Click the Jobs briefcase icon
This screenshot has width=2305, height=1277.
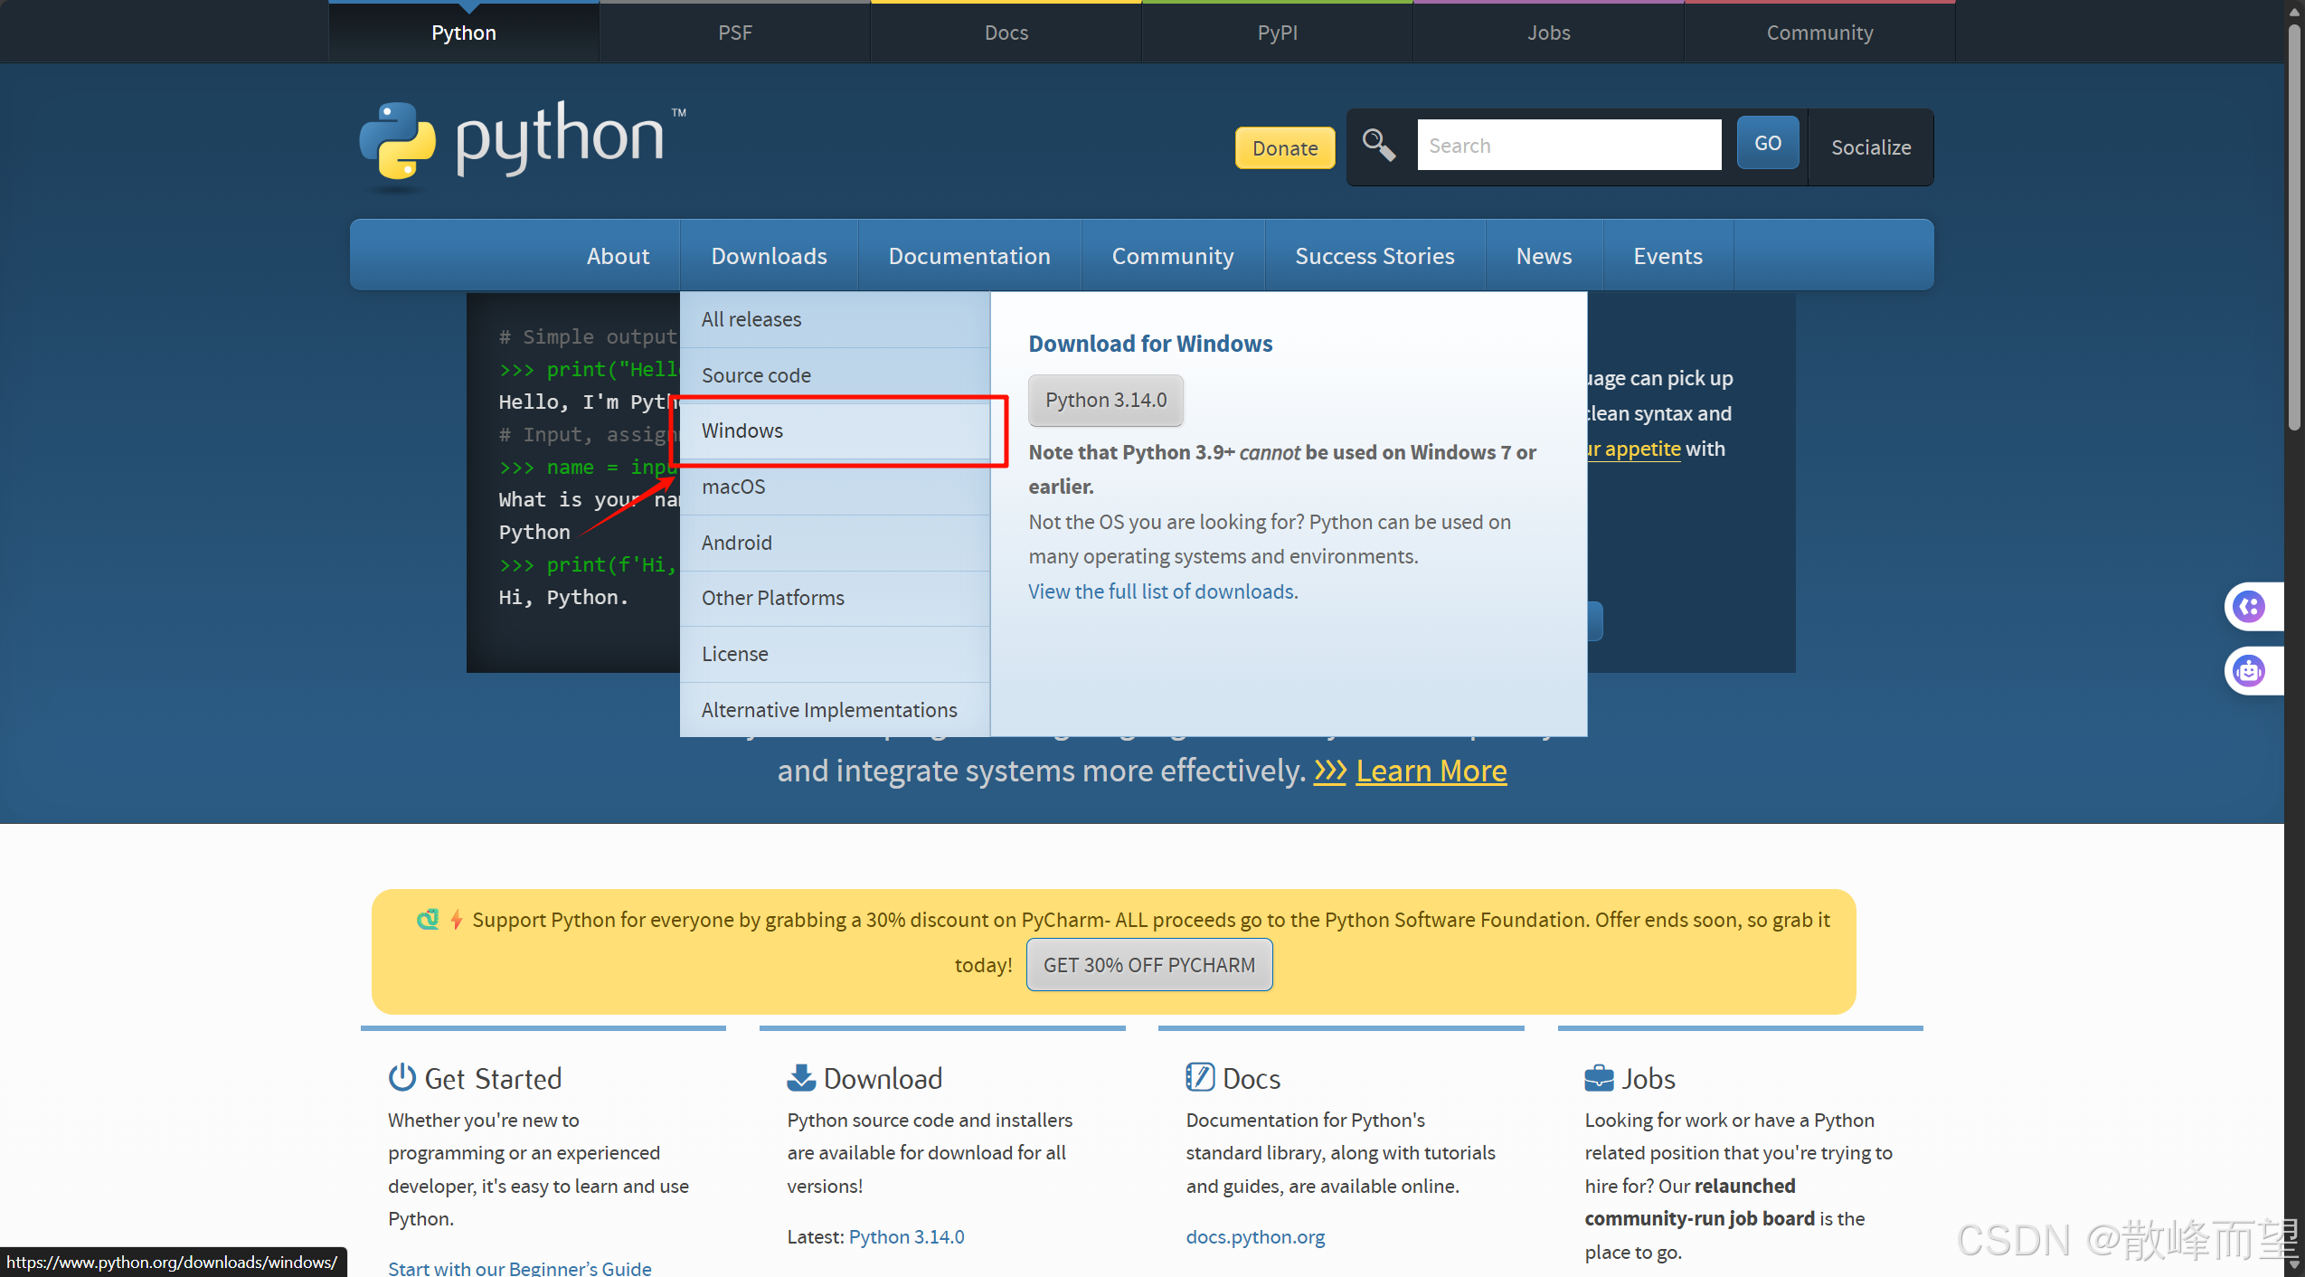click(1598, 1077)
